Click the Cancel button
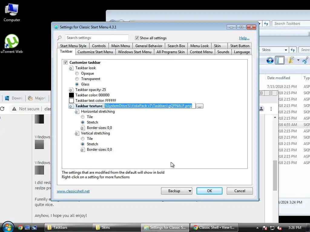The width and height of the screenshot is (310, 232). click(240, 191)
